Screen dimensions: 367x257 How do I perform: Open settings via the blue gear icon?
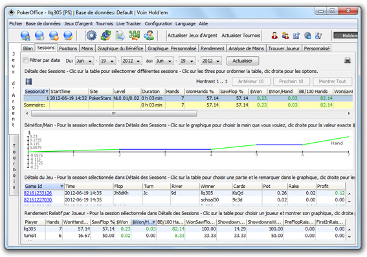(91, 36)
